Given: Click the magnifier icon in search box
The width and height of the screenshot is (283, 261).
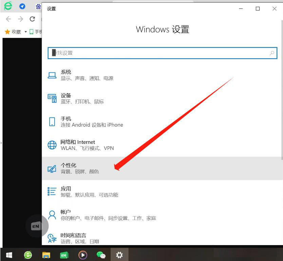Looking at the screenshot, I should point(272,53).
